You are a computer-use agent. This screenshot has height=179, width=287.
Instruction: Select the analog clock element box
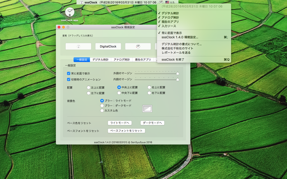(138, 47)
